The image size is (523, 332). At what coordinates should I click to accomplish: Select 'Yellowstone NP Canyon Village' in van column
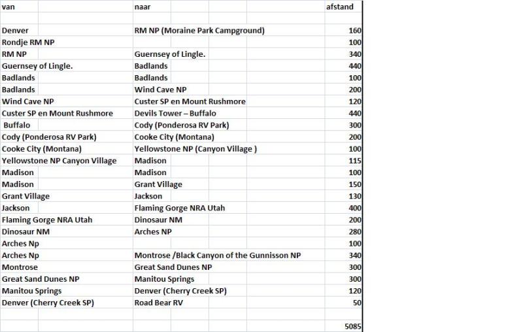(59, 161)
